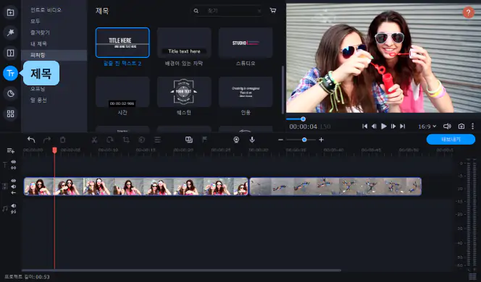Select 내 제목 category
481x282 pixels.
tap(38, 44)
